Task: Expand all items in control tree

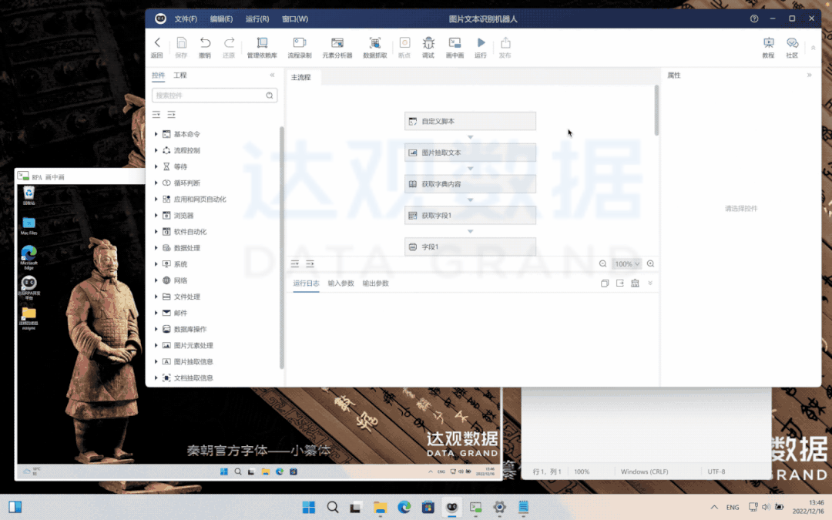Action: pos(156,115)
